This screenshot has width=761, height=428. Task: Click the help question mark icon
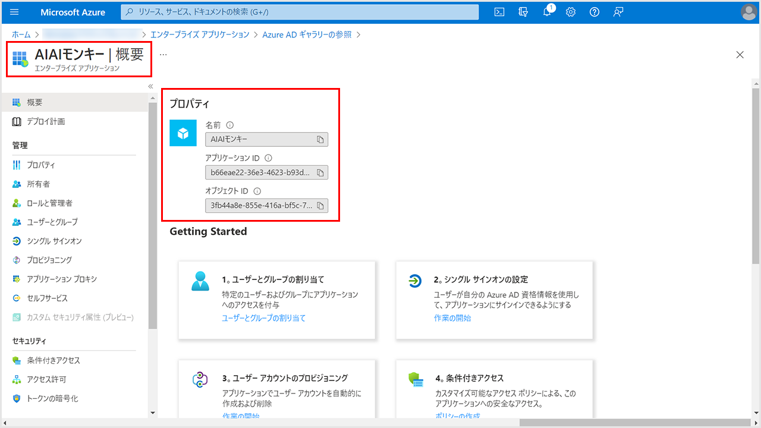[x=594, y=12]
